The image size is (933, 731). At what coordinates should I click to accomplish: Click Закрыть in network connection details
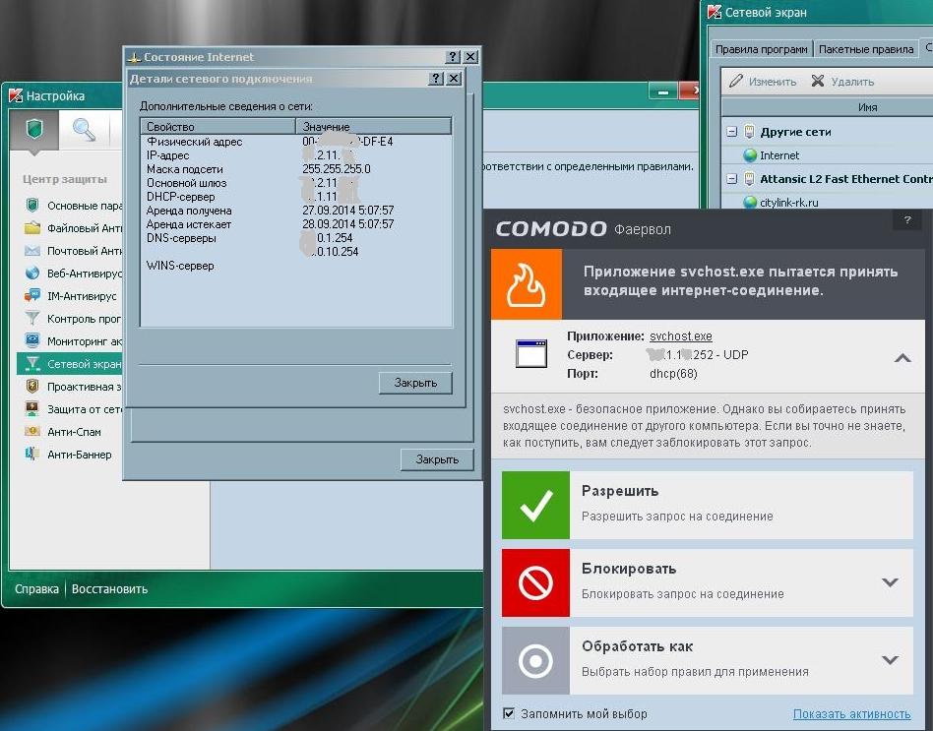click(414, 383)
